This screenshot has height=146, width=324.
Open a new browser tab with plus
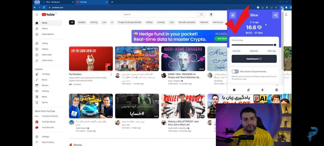click(x=112, y=2)
